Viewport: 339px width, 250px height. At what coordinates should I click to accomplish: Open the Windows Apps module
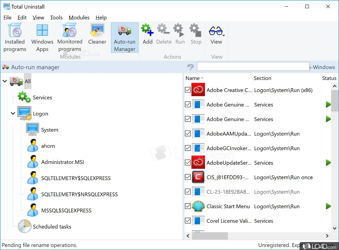(42, 37)
